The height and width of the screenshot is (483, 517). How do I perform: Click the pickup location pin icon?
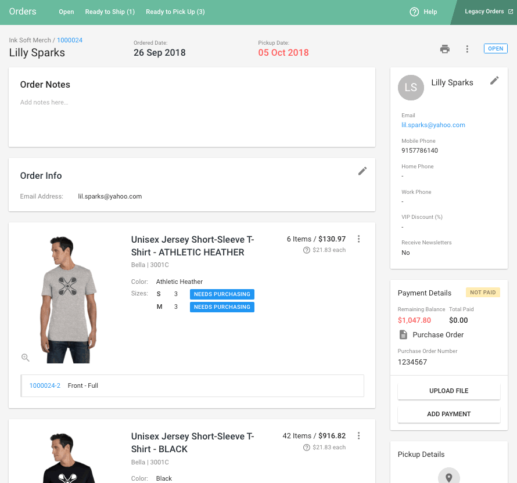point(448,477)
